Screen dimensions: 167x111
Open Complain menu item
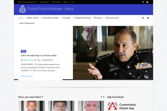point(67,18)
